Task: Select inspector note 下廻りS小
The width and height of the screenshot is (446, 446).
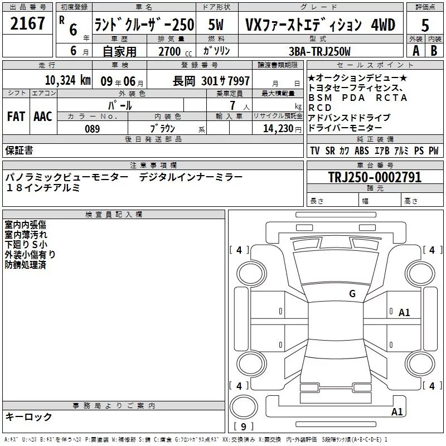Action: click(x=26, y=245)
